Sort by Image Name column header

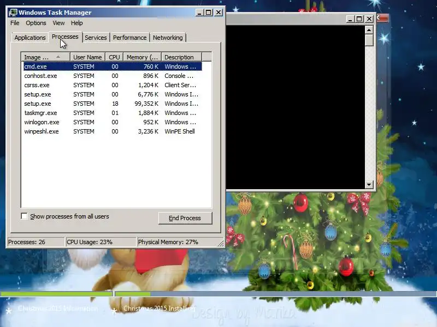45,57
